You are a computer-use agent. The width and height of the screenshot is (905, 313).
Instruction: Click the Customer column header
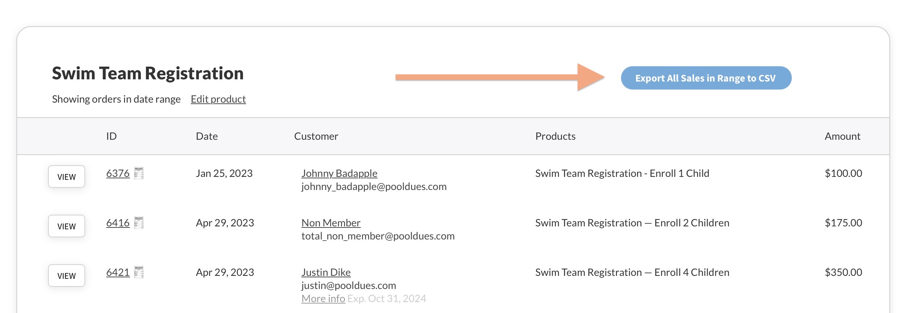click(x=316, y=136)
